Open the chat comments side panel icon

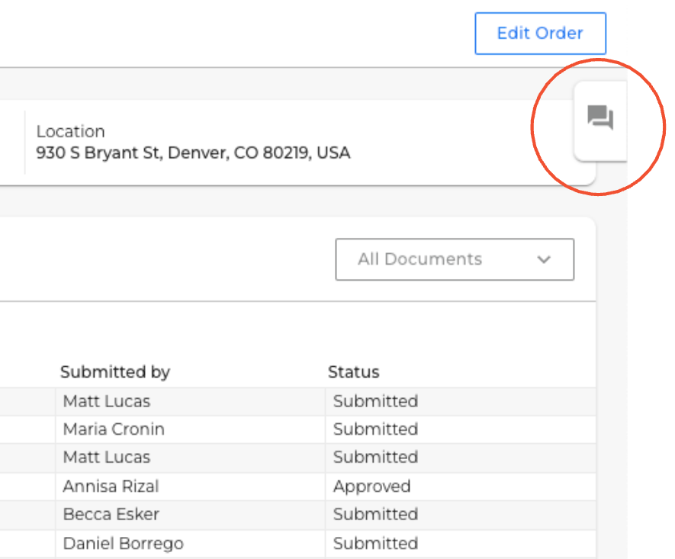pos(600,117)
